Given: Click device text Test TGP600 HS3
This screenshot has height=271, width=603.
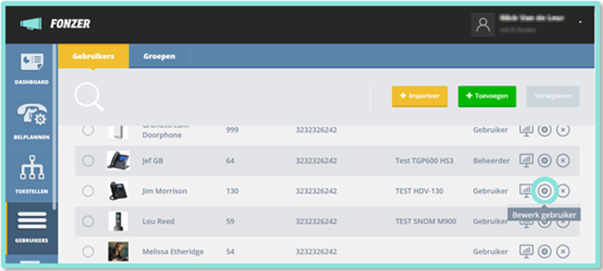Looking at the screenshot, I should click(x=424, y=161).
